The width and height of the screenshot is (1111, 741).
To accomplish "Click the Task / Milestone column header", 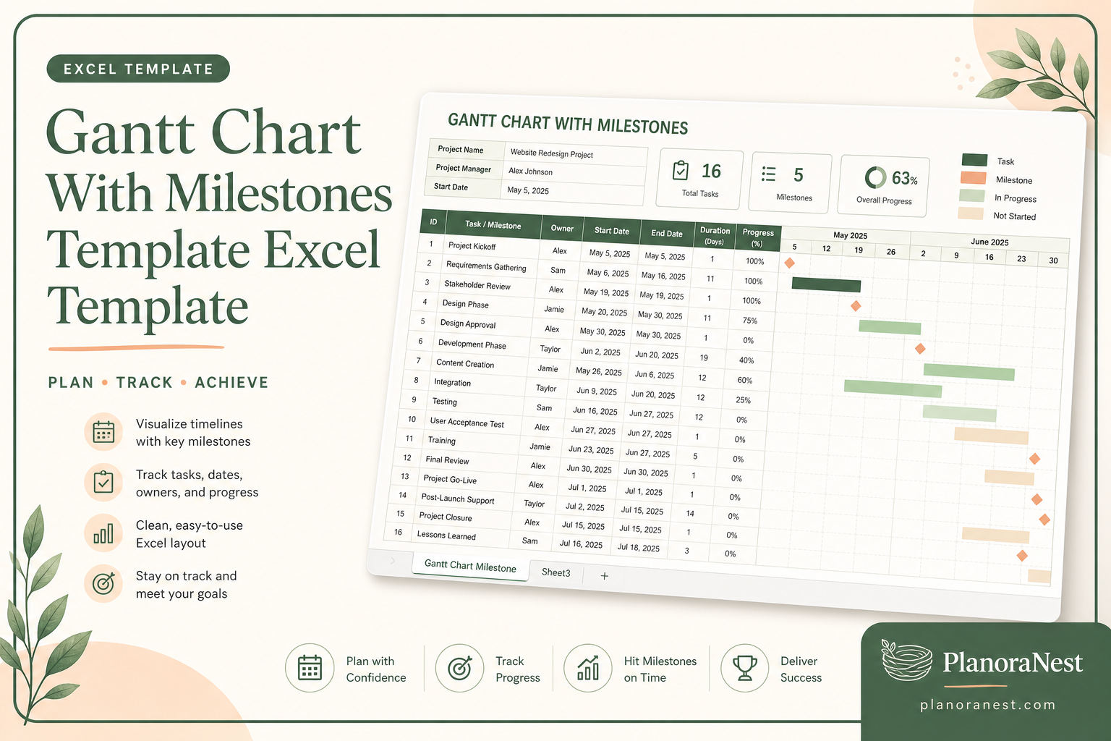I will pyautogui.click(x=493, y=225).
